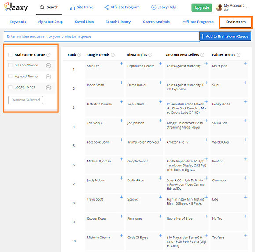Expand the My Account dropdown
The height and width of the screenshot is (252, 255).
pos(248,7)
